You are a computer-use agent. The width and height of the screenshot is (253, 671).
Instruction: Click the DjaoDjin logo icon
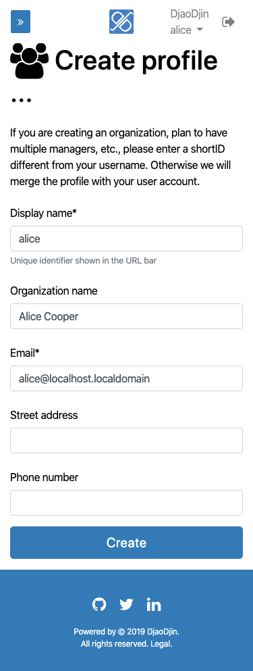pos(121,22)
